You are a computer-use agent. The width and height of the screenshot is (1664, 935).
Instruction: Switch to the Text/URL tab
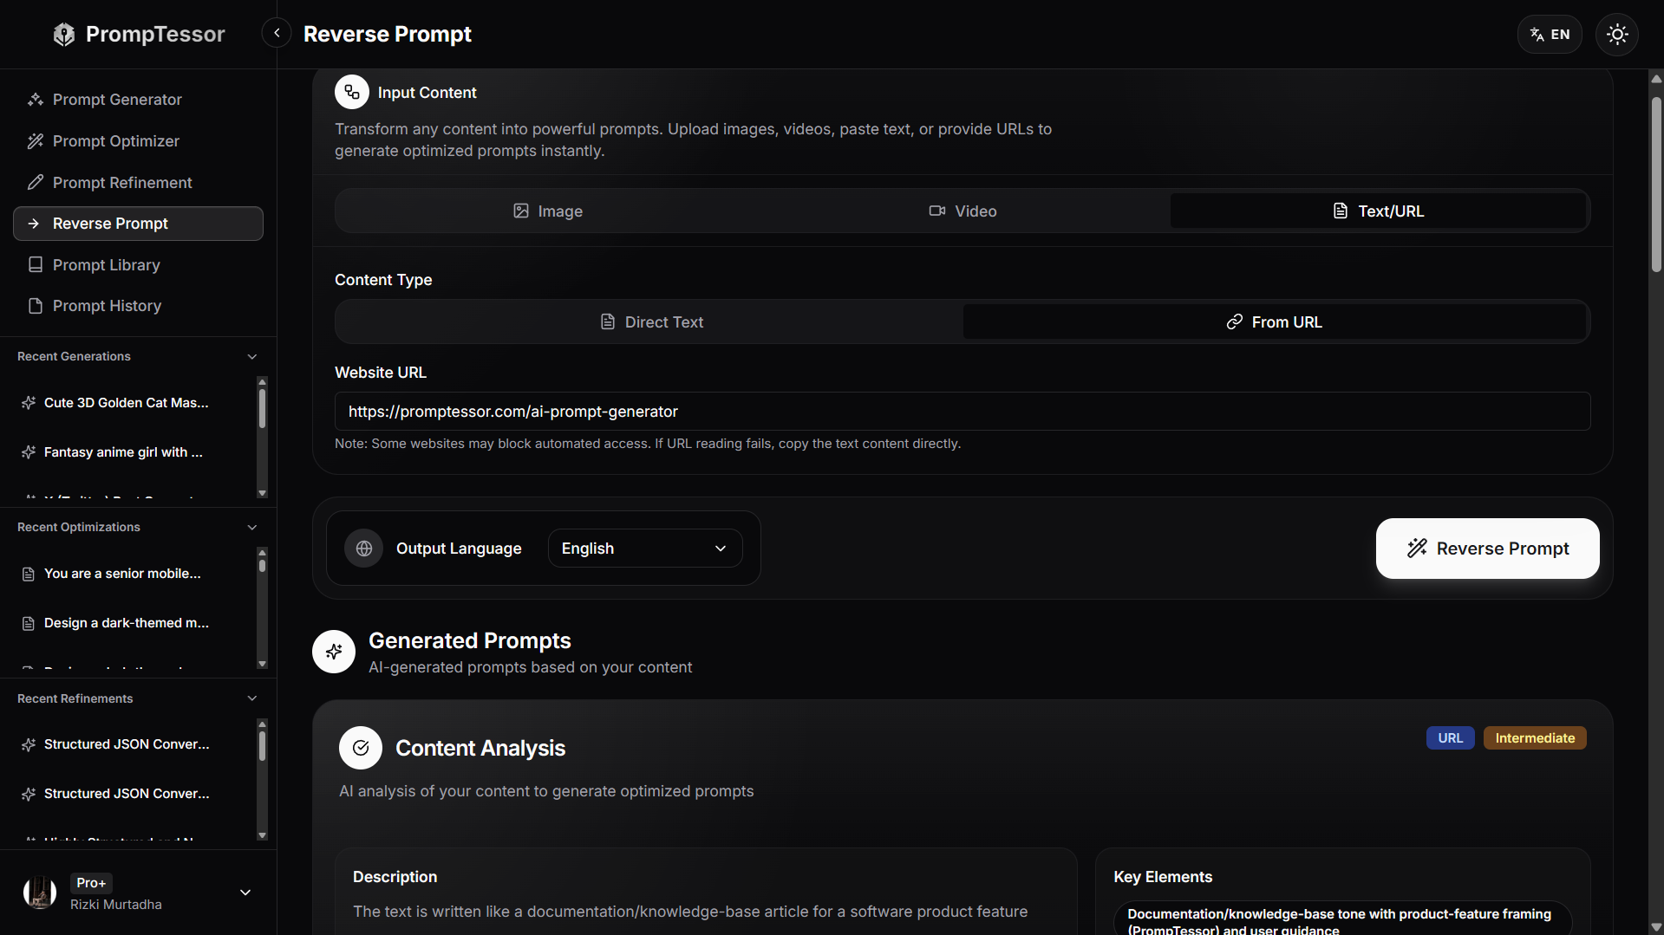(1378, 211)
